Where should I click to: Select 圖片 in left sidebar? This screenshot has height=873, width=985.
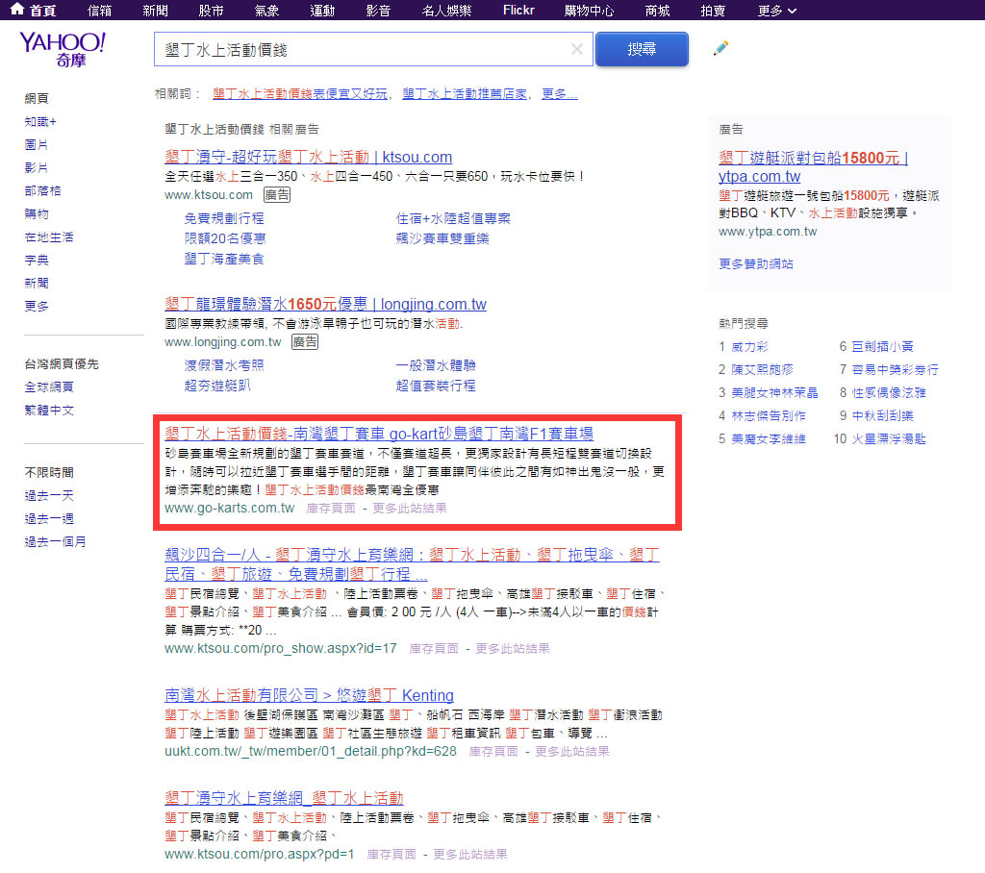click(x=36, y=144)
